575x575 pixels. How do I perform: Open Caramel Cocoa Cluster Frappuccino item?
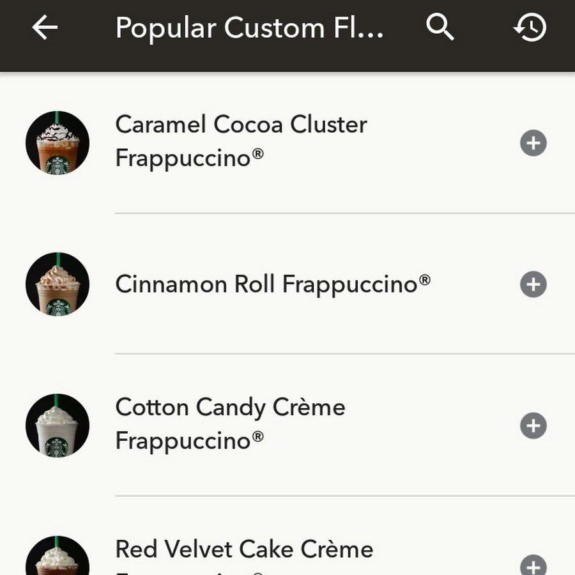287,142
